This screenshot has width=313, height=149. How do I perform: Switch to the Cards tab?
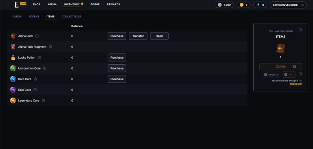pyautogui.click(x=17, y=17)
